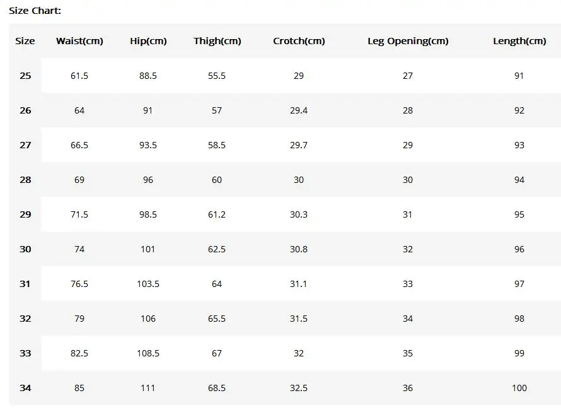
Task: Select the Thigh(cm) column header
Action: (217, 41)
